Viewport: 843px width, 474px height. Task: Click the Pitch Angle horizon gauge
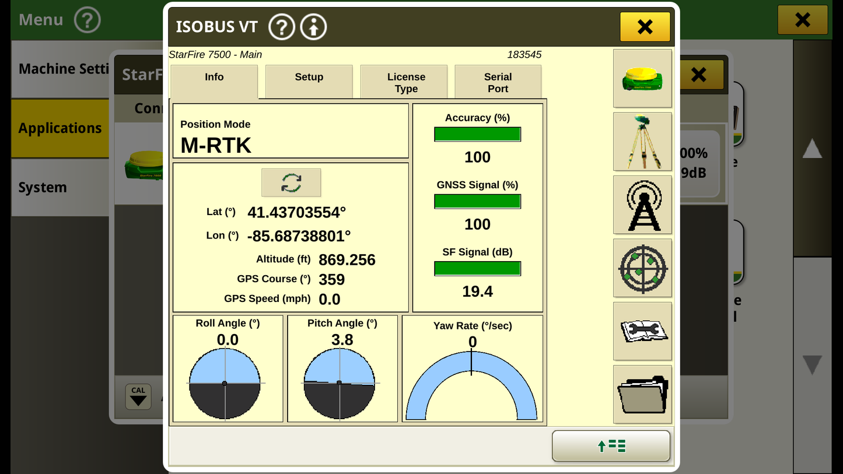(x=340, y=384)
